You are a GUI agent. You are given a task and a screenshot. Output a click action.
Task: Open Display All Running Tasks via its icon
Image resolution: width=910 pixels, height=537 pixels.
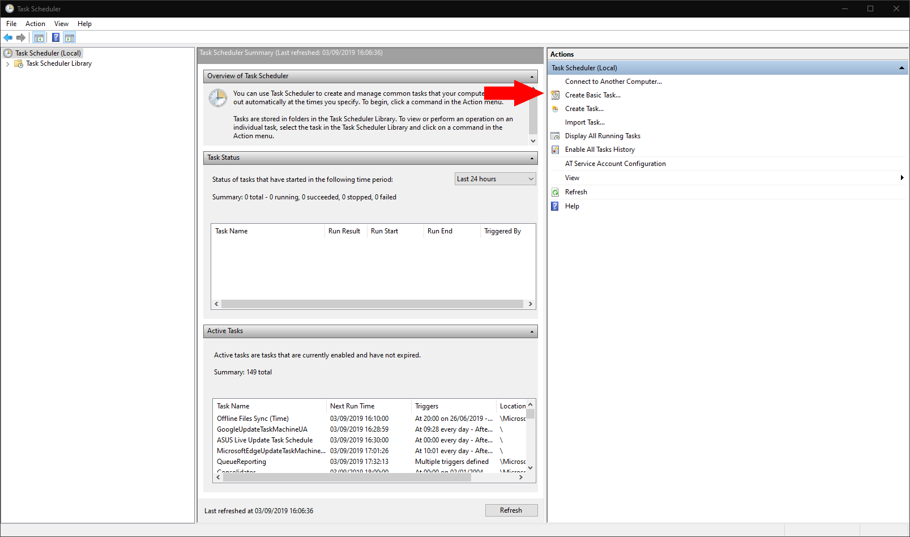tap(555, 135)
